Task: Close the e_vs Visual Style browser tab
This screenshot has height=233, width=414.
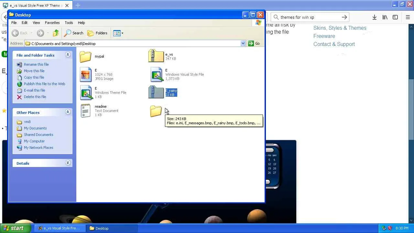Action: pos(67,6)
